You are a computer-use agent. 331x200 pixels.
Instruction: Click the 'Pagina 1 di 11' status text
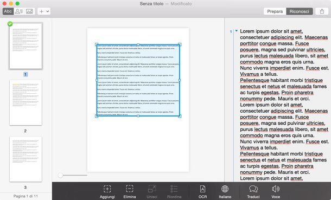pos(26,196)
